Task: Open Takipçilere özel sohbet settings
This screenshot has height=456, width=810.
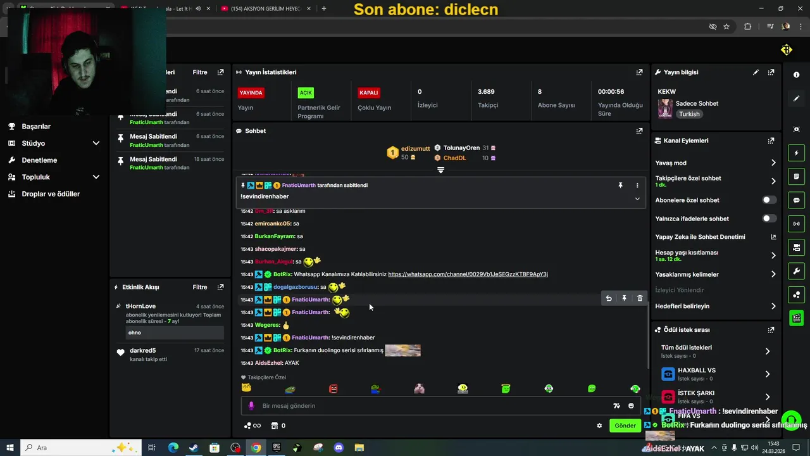Action: (716, 181)
